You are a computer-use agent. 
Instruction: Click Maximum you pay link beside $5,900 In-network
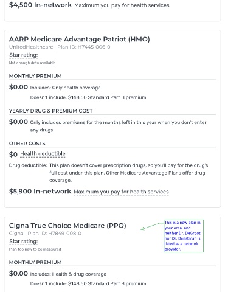pos(121,192)
